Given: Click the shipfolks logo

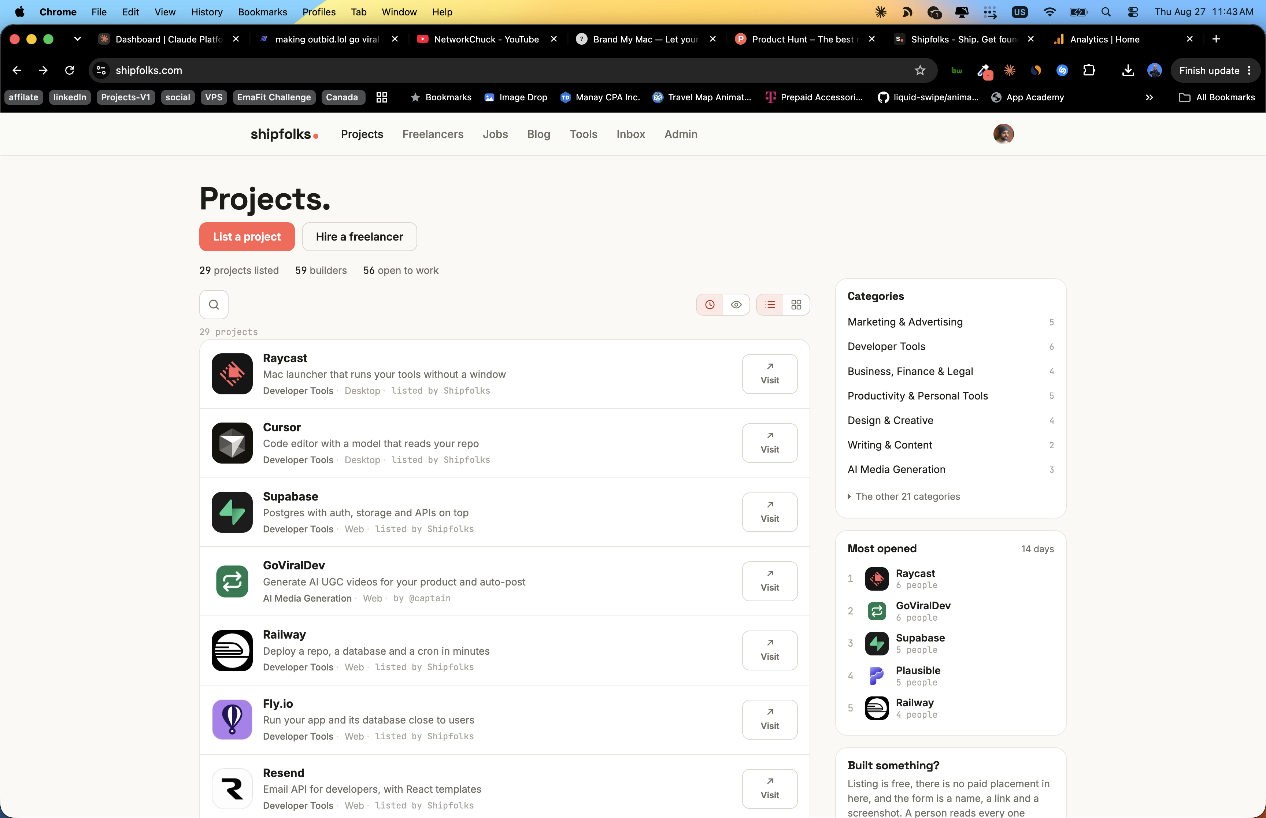Looking at the screenshot, I should [x=284, y=134].
